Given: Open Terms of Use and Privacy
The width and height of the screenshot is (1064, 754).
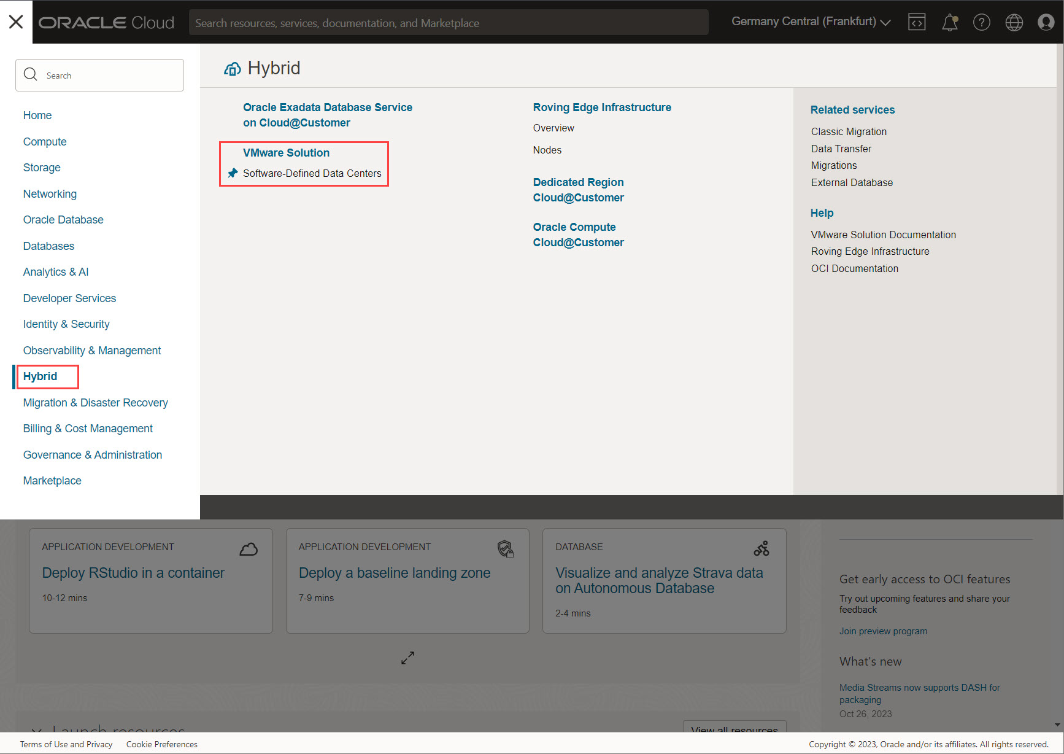Looking at the screenshot, I should point(66,744).
